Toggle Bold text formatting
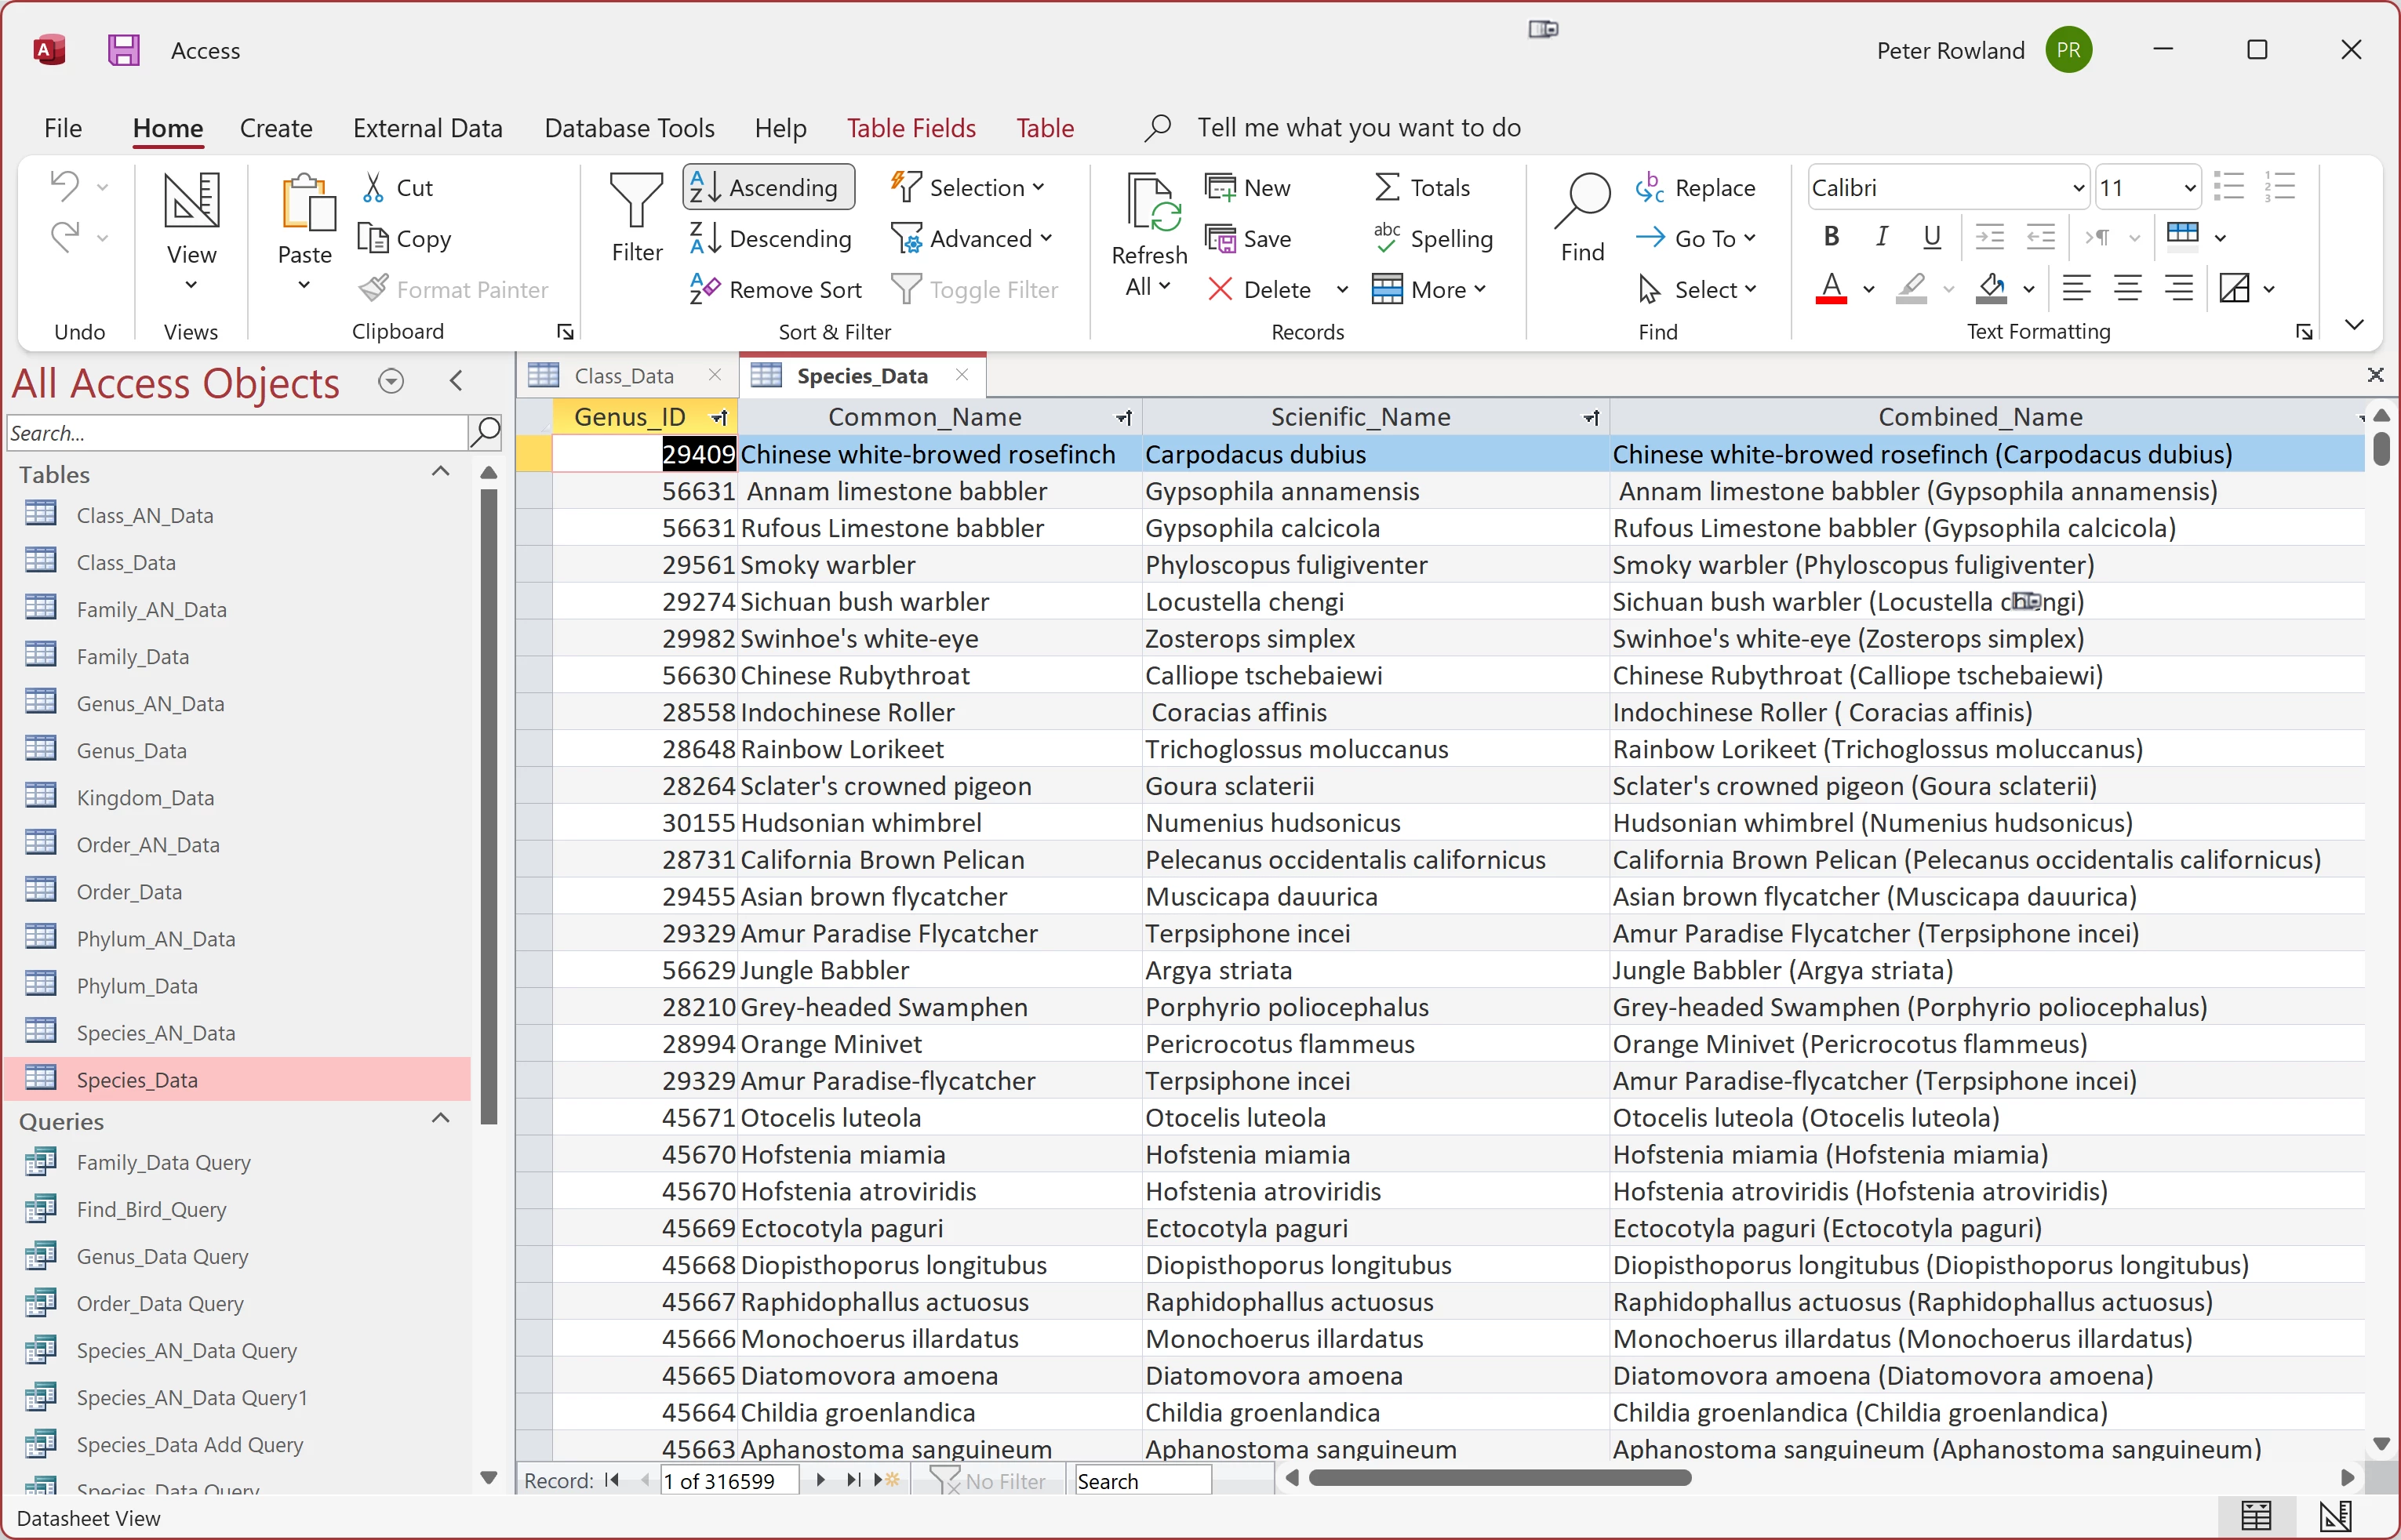Image resolution: width=2401 pixels, height=1540 pixels. (x=1831, y=236)
